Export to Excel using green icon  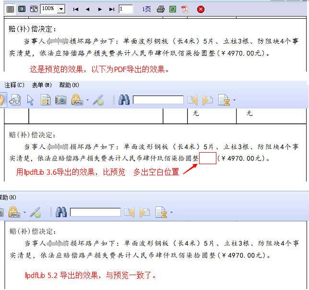point(173,9)
